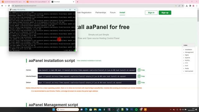Jump to MySQL in the Index
The width and height of the screenshot is (199, 112).
(187, 60)
